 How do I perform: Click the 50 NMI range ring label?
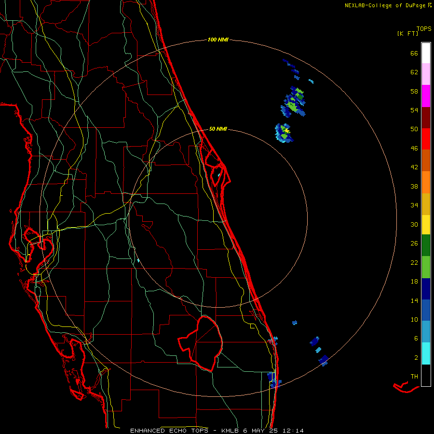[x=218, y=129]
